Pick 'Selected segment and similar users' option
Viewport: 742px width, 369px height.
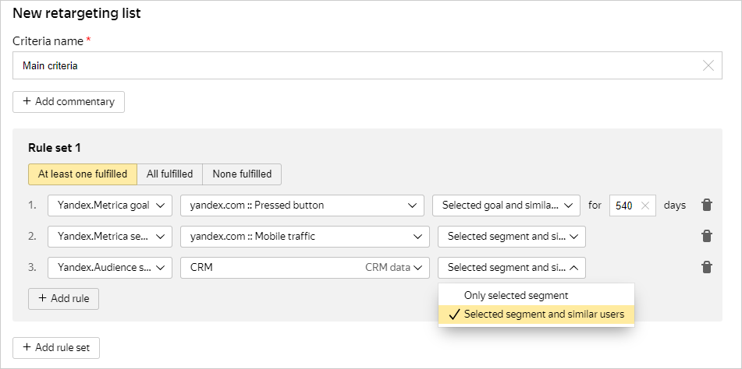coord(544,315)
